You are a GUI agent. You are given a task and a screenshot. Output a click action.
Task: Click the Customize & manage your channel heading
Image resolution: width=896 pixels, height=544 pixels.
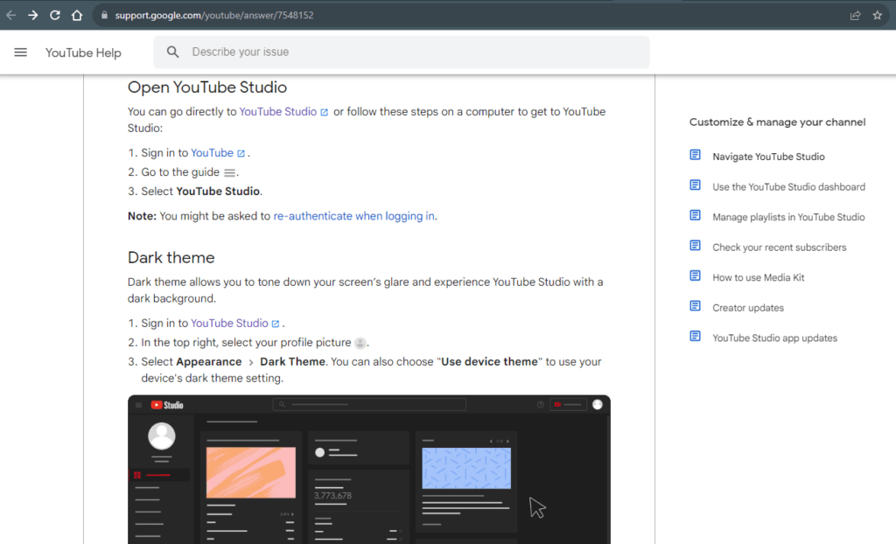pyautogui.click(x=777, y=122)
